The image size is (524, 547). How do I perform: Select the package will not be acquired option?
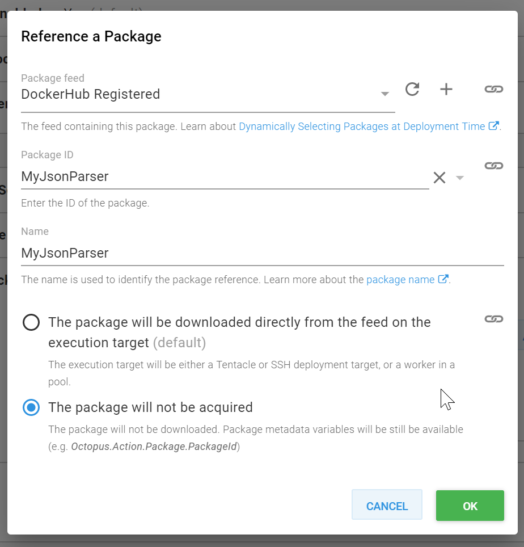[31, 407]
